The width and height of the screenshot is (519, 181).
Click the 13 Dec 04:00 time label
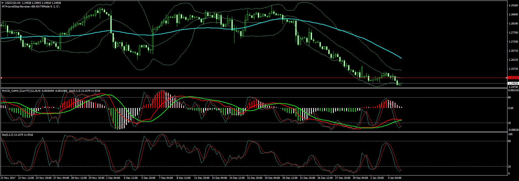pyautogui.click(x=220, y=178)
